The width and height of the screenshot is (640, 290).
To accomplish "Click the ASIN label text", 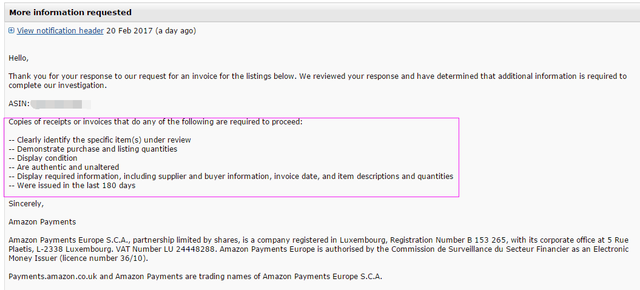I will (x=19, y=104).
